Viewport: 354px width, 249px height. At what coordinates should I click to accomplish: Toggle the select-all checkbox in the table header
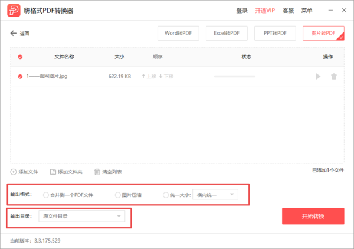point(20,57)
